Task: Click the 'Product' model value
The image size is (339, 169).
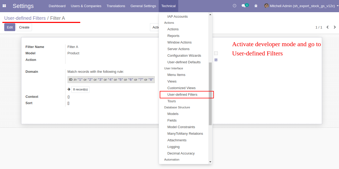Action: click(x=73, y=53)
